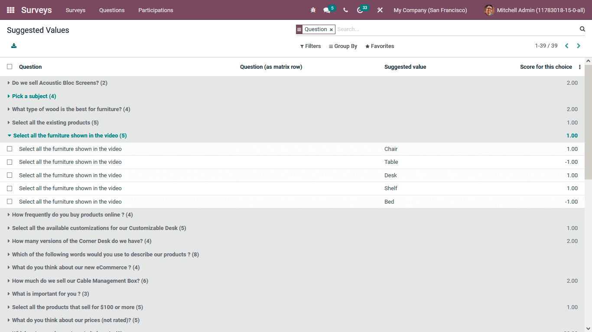Click the vertical scrollbar thumb
592x332 pixels.
(588, 122)
